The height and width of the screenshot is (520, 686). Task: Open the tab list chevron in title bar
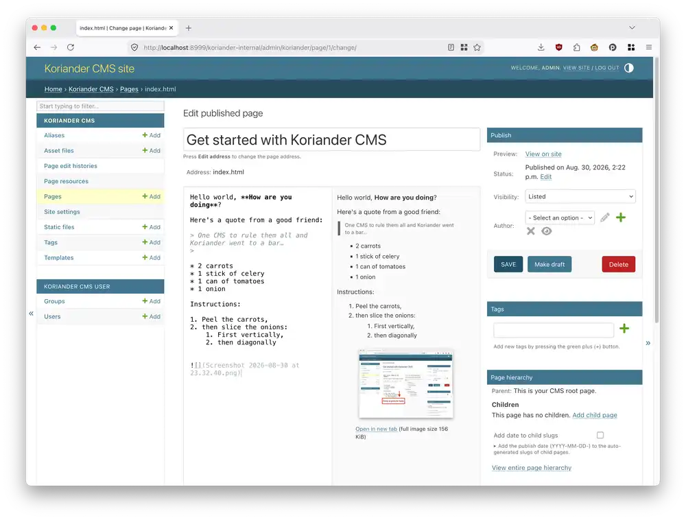632,27
